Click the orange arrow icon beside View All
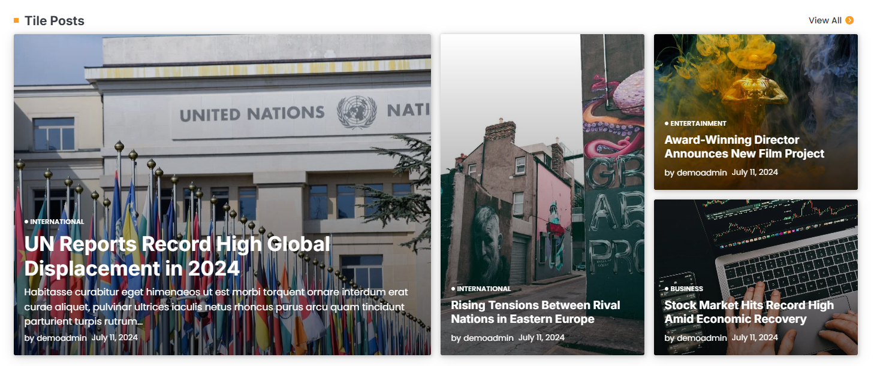Viewport: 874px width, 366px height. pyautogui.click(x=849, y=20)
